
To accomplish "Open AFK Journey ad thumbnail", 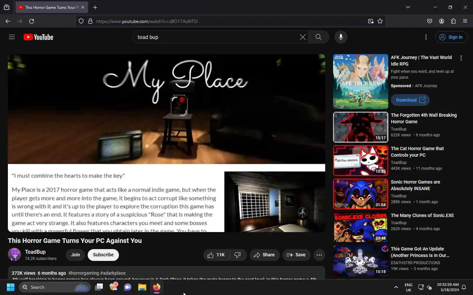I will [x=361, y=82].
